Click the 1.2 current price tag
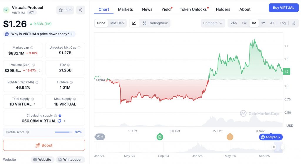 pyautogui.click(x=286, y=71)
